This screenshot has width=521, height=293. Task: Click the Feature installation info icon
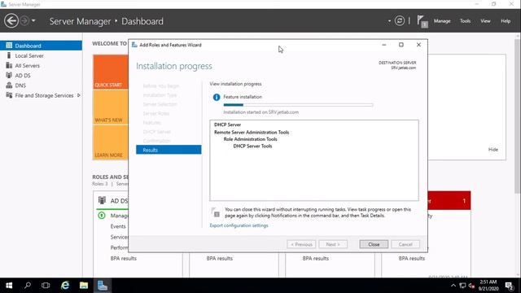coord(217,97)
